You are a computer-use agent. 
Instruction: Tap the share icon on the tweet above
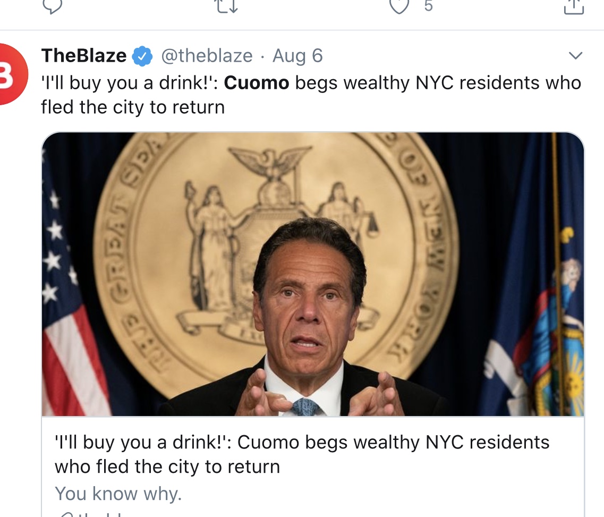574,5
